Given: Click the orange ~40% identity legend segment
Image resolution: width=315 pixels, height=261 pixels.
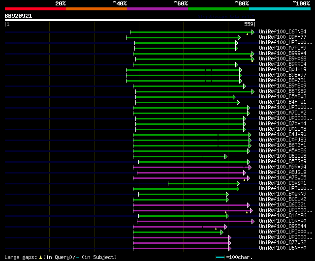Looking at the screenshot, I should coord(96,9).
